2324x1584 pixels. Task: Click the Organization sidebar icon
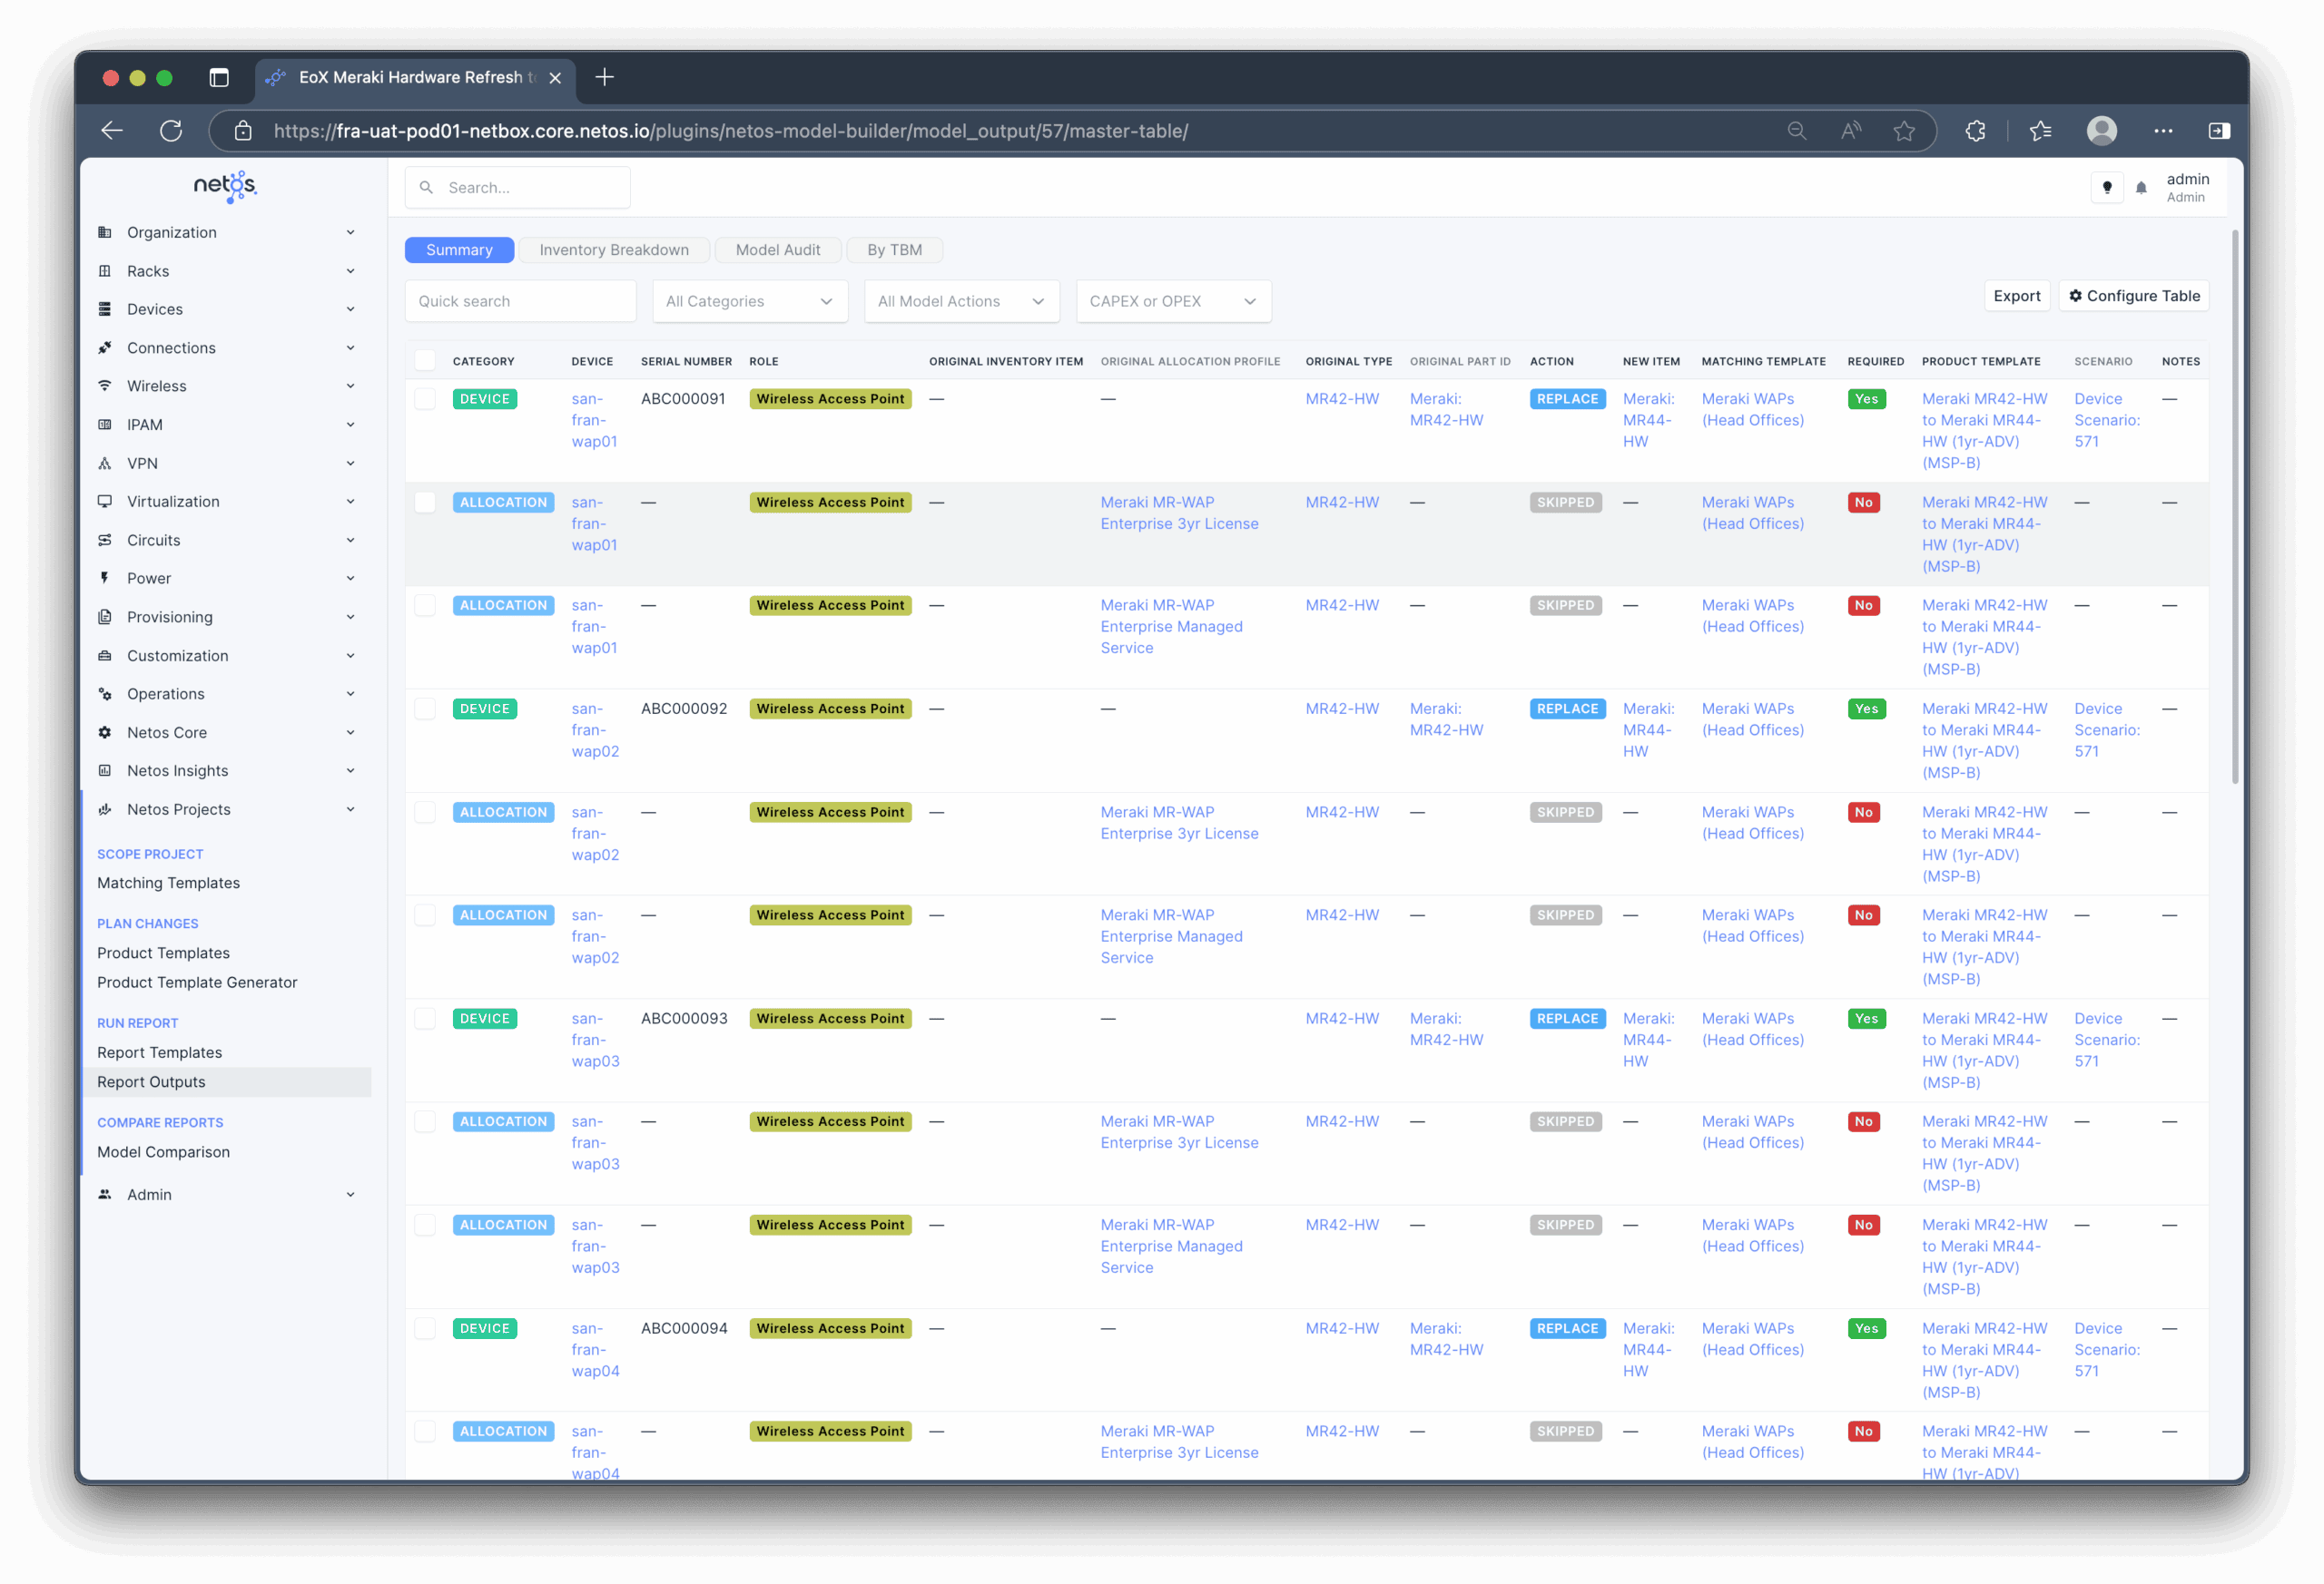[x=105, y=232]
